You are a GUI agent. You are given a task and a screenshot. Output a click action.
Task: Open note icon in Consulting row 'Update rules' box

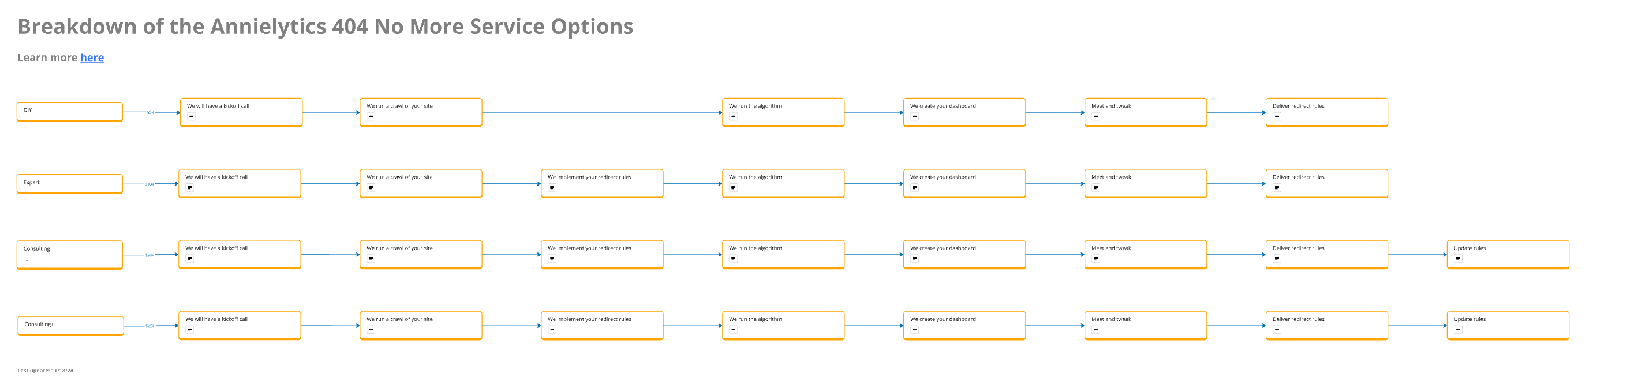[1457, 259]
